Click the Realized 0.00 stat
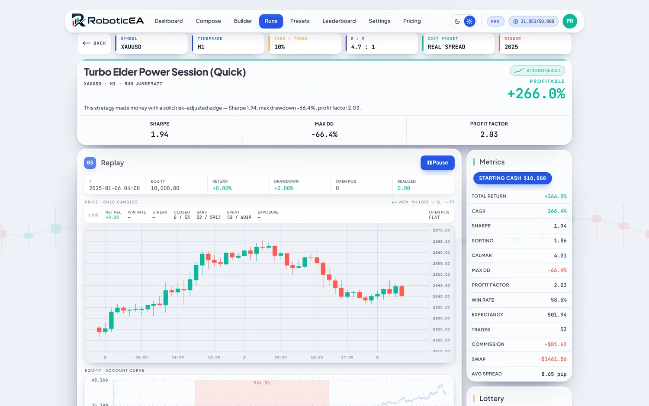Viewport: 649px width, 406px height. 423,185
